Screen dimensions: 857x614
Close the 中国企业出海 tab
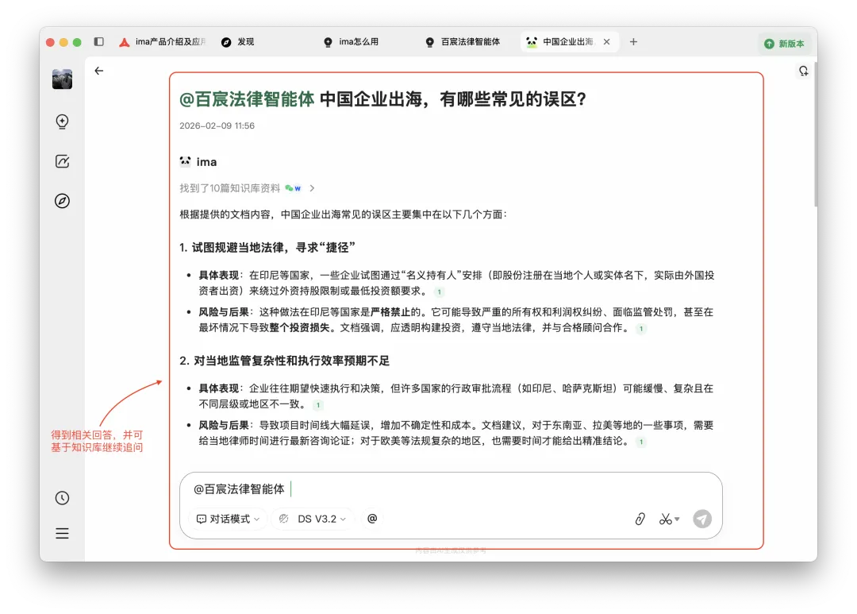pyautogui.click(x=607, y=41)
